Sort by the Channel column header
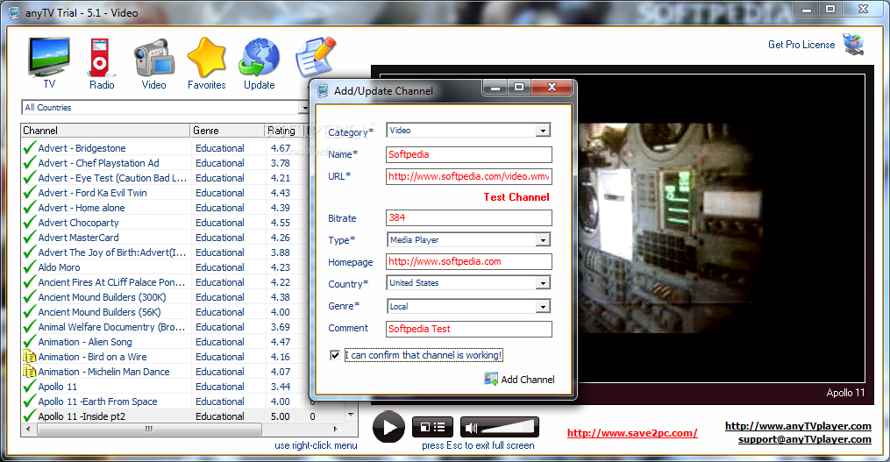890x462 pixels. (x=105, y=131)
